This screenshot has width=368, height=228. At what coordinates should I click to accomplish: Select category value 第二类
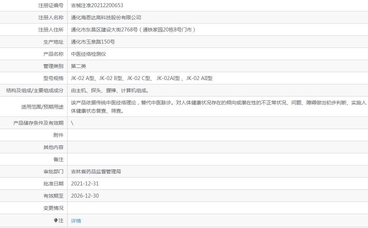(78, 66)
